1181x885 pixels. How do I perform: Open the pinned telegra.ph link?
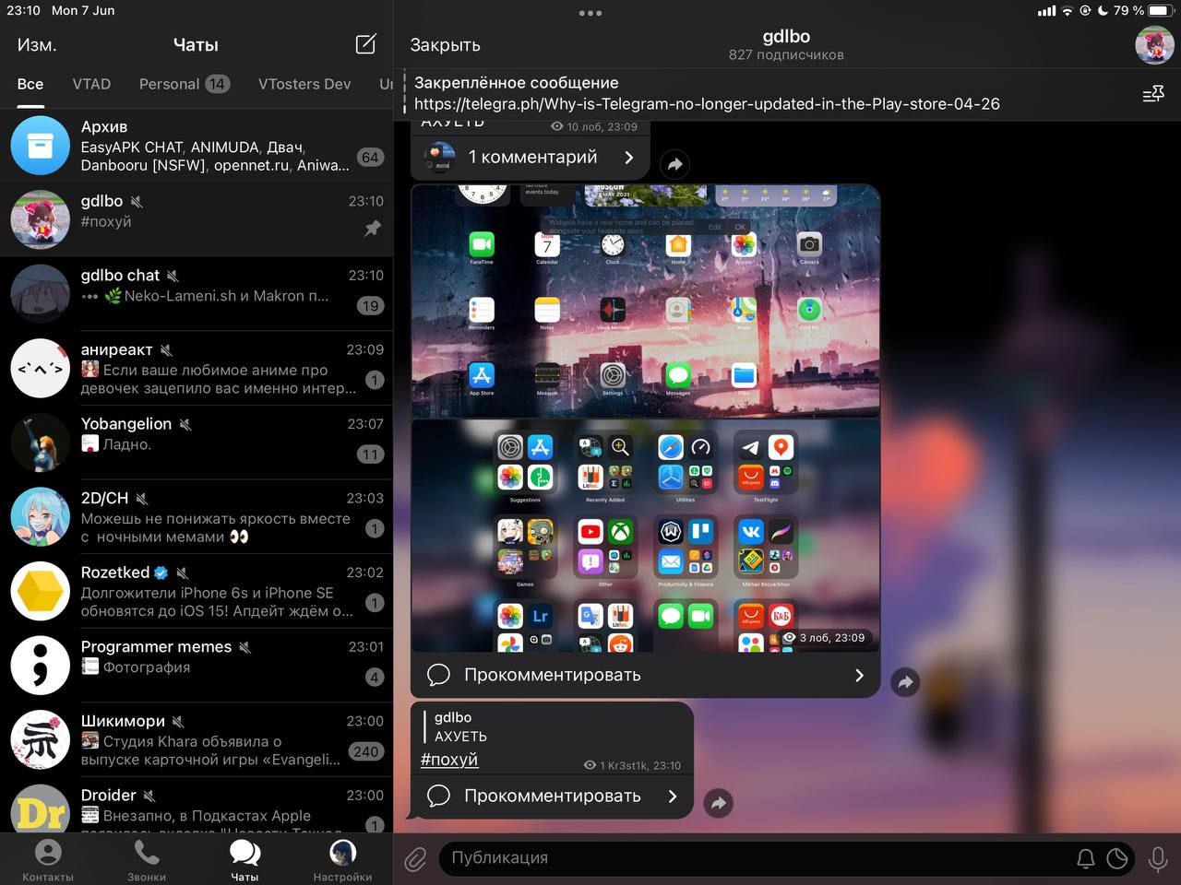[x=707, y=103]
